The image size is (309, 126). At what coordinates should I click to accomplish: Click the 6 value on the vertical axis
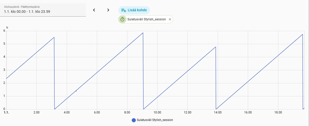[4, 31]
